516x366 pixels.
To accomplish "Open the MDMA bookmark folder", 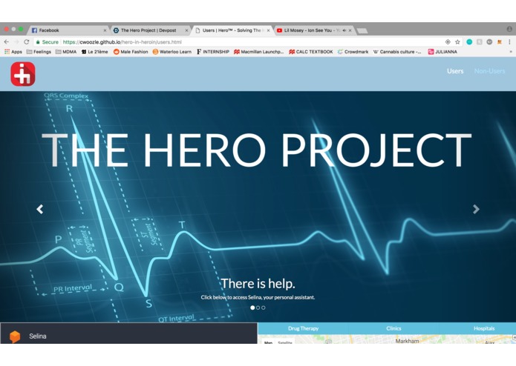I will click(66, 52).
